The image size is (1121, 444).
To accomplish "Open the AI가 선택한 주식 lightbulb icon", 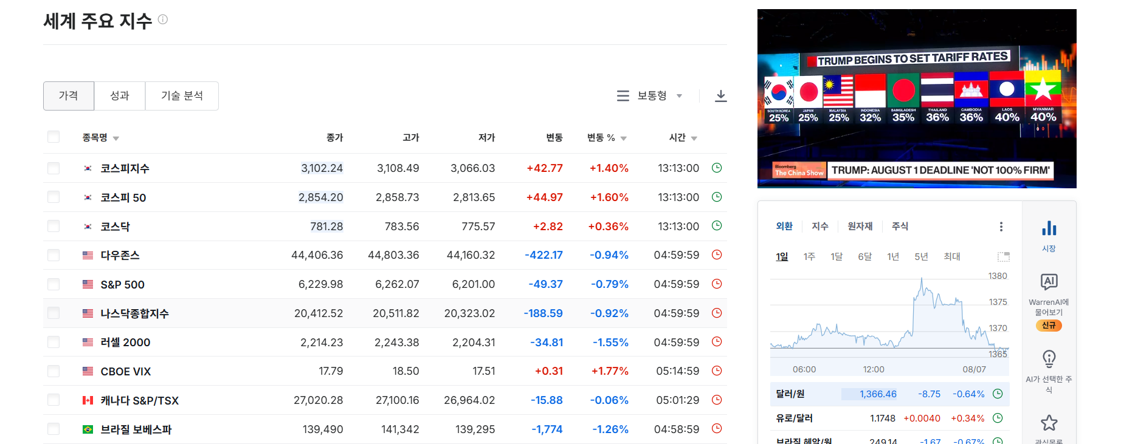I will coord(1049,358).
